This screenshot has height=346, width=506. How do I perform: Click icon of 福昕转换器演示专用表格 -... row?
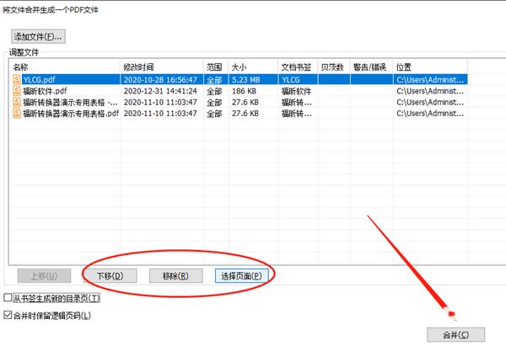[17, 102]
